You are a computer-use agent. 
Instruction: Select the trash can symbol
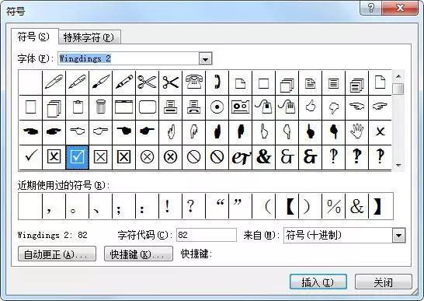tap(101, 107)
